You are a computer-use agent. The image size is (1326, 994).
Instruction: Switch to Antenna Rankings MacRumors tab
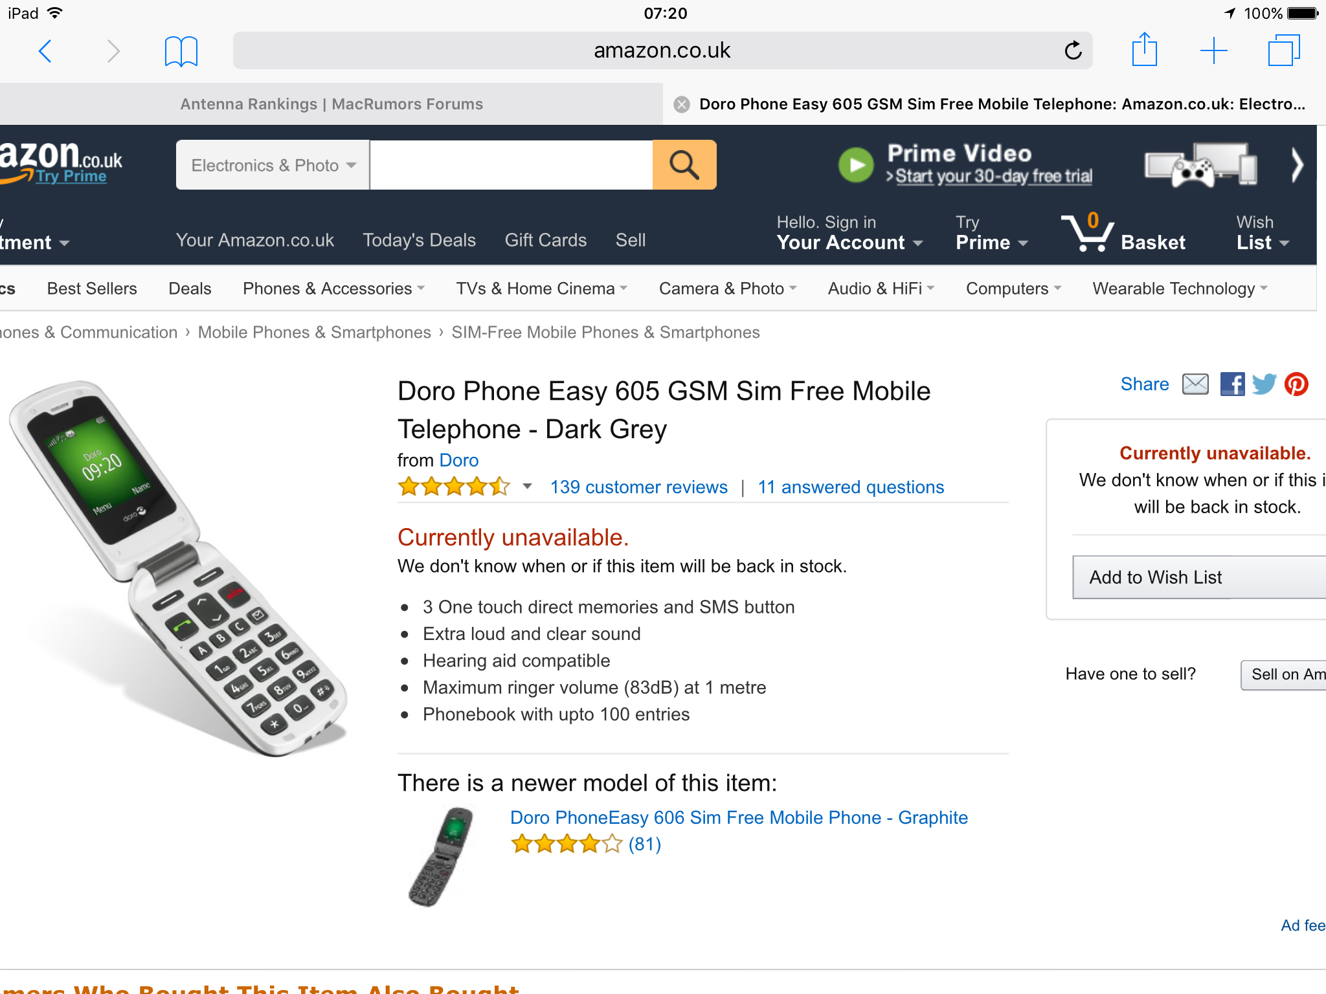click(x=331, y=104)
